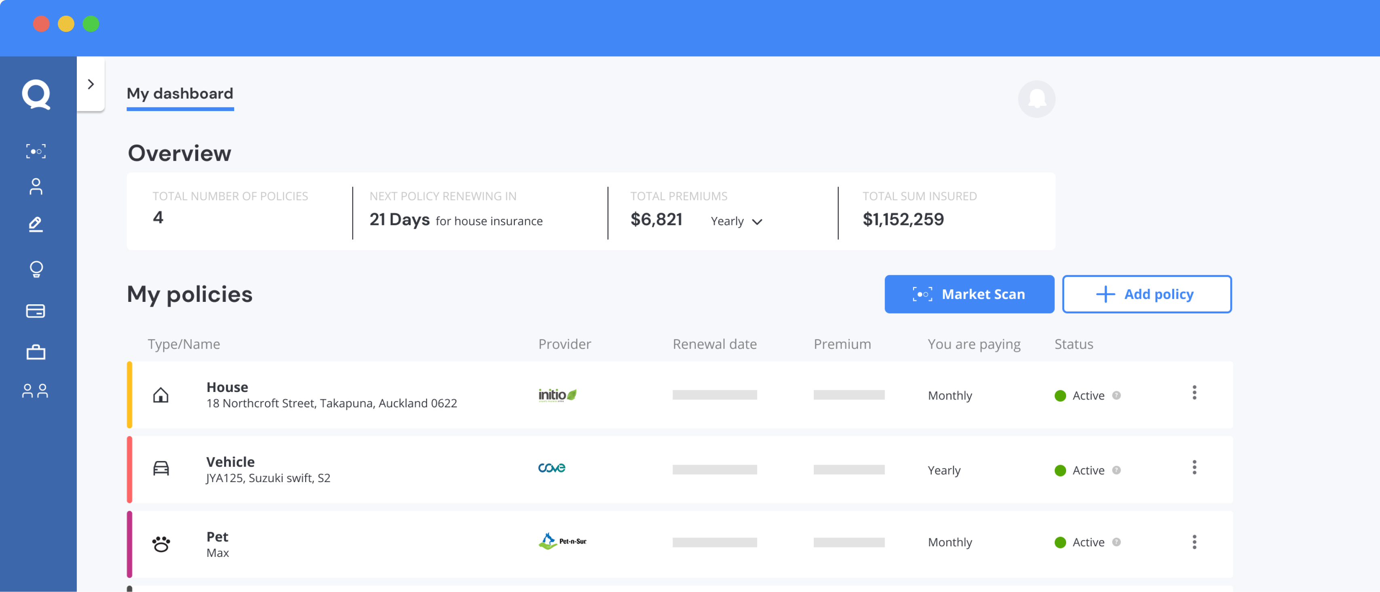The height and width of the screenshot is (592, 1380).
Task: Click address 18 Northcroft Street, Takapuna
Action: [332, 403]
